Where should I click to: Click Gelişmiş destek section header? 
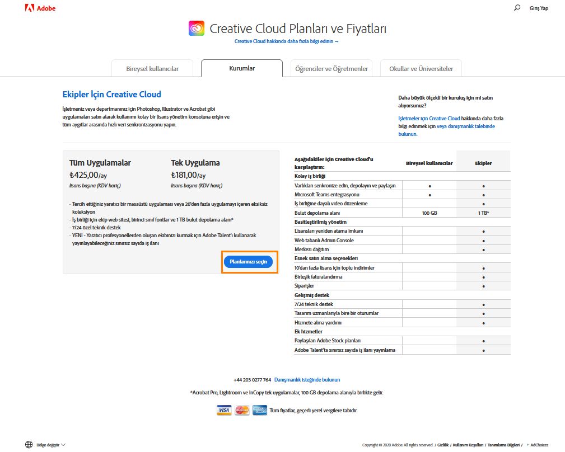click(312, 295)
